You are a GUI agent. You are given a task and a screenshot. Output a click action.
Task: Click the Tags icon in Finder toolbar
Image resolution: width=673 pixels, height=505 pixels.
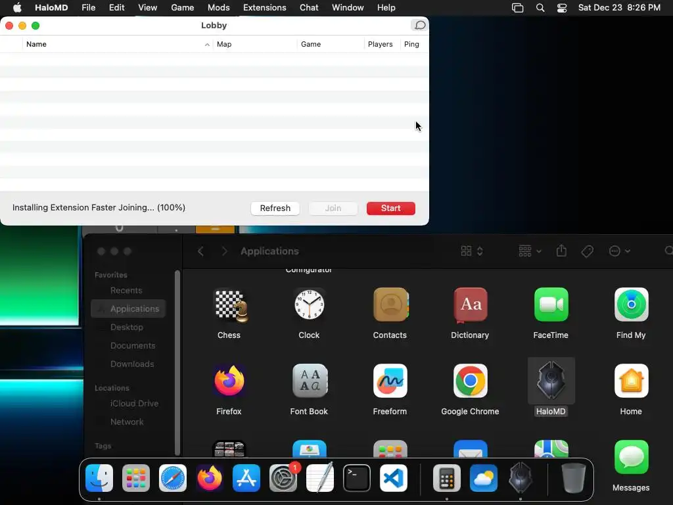click(587, 251)
